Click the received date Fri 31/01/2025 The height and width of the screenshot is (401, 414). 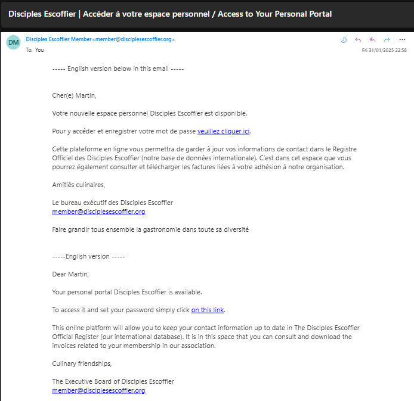coord(384,50)
